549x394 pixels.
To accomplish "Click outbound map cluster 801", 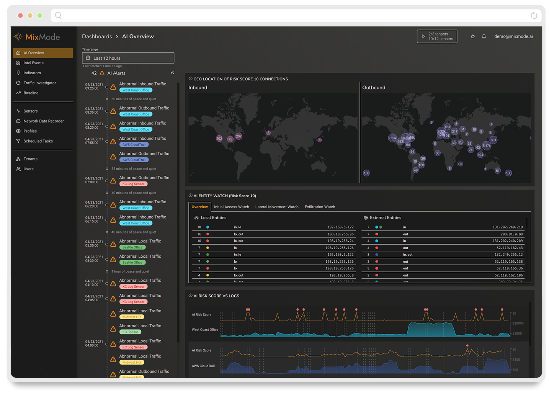I will click(x=493, y=140).
